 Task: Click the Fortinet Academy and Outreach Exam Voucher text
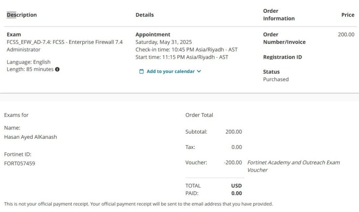coord(293,166)
